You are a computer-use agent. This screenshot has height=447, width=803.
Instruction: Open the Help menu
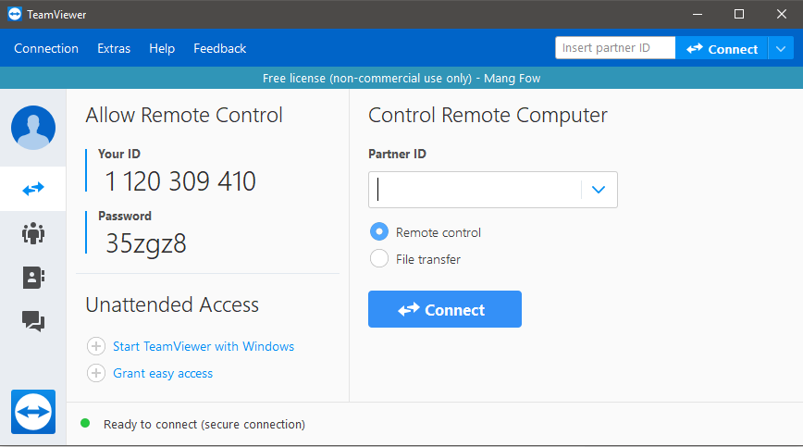162,49
